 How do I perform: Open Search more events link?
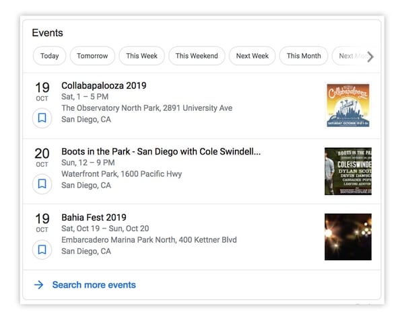click(x=94, y=285)
